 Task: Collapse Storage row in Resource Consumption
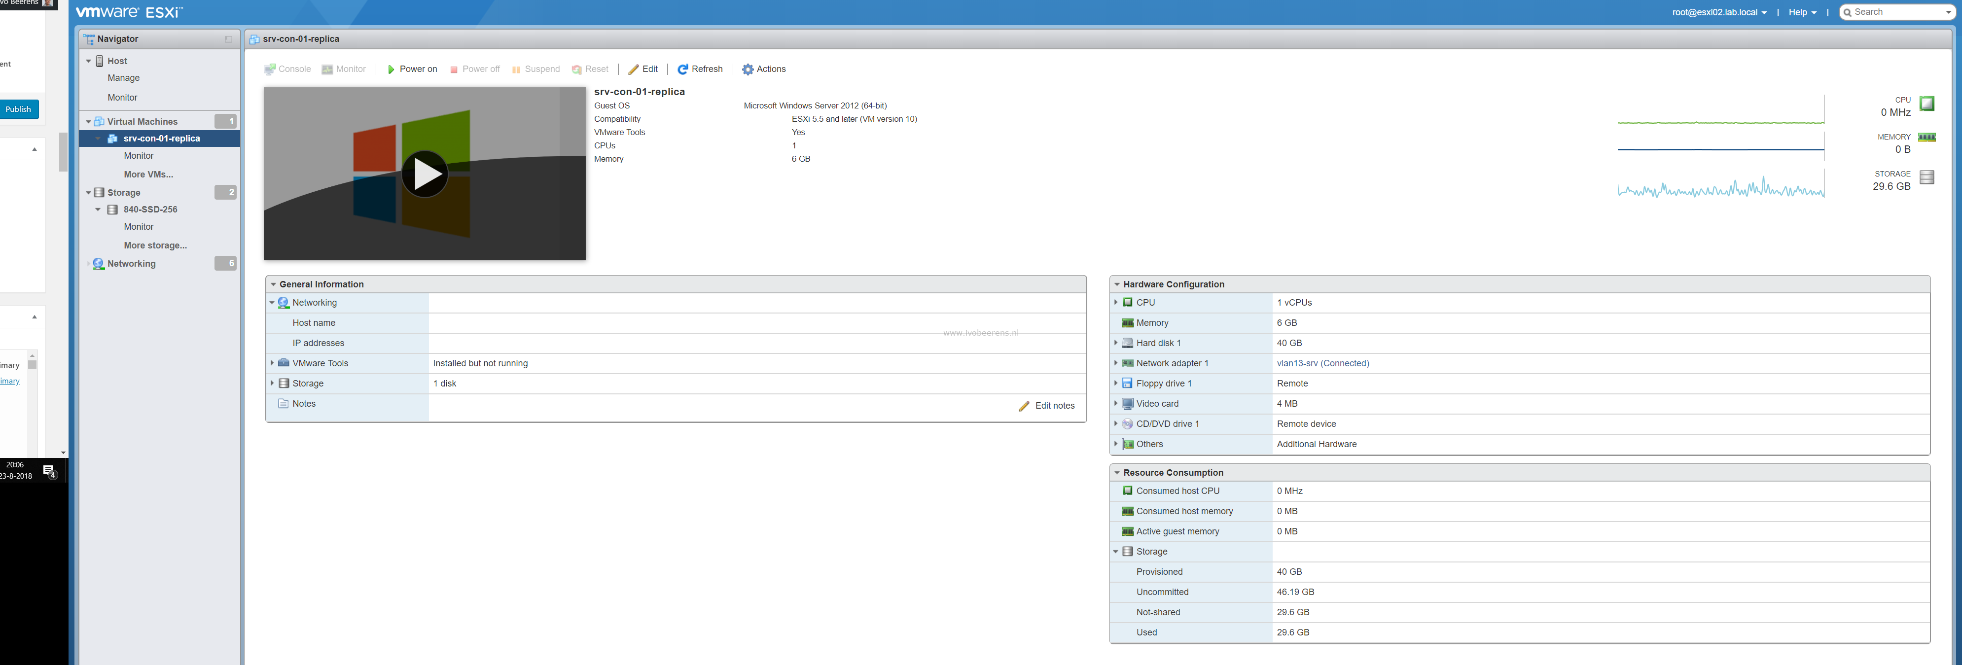[1116, 552]
